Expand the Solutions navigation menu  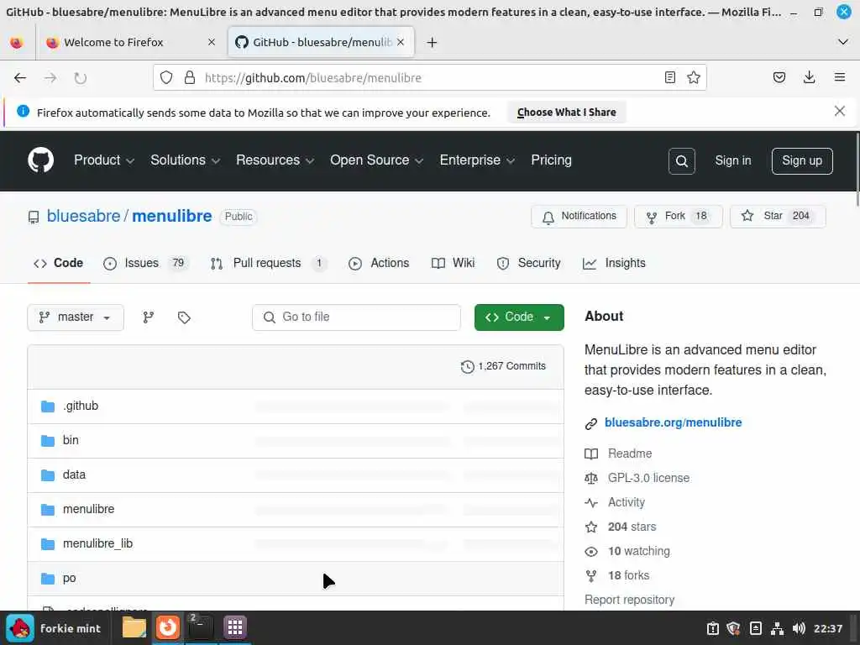tap(185, 160)
